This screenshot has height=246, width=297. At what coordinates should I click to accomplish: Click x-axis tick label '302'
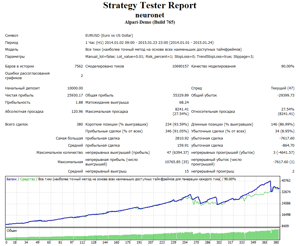(x=219, y=242)
